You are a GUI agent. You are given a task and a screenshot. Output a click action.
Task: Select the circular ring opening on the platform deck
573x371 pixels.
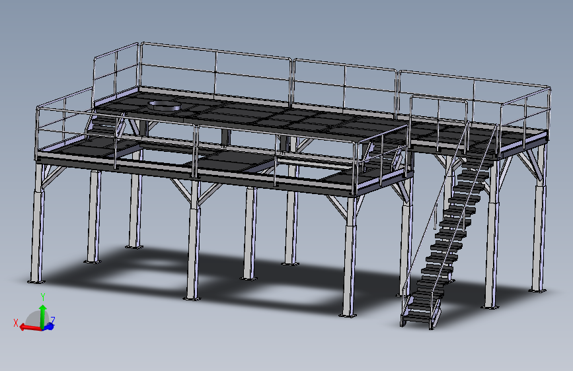(x=165, y=106)
